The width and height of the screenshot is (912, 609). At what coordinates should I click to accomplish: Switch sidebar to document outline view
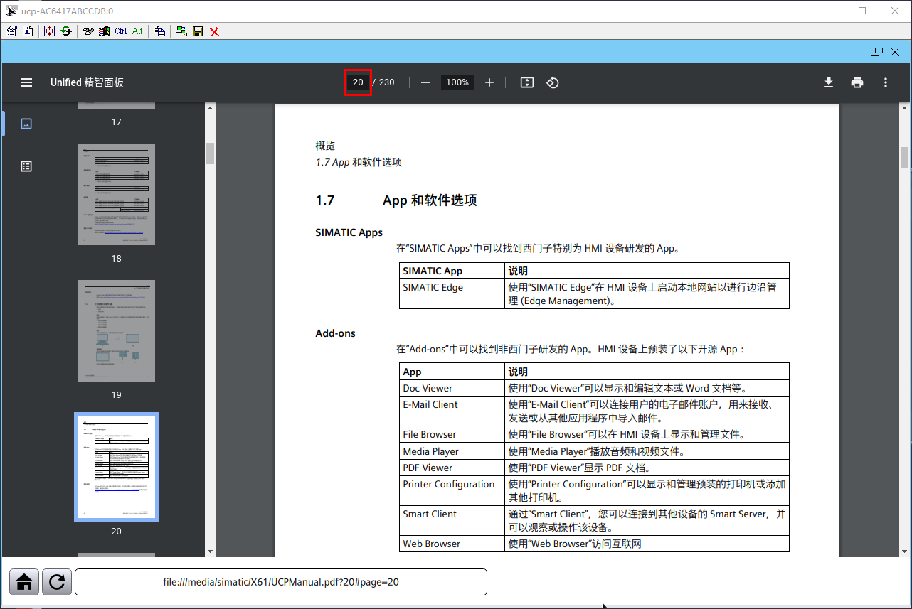tap(26, 166)
